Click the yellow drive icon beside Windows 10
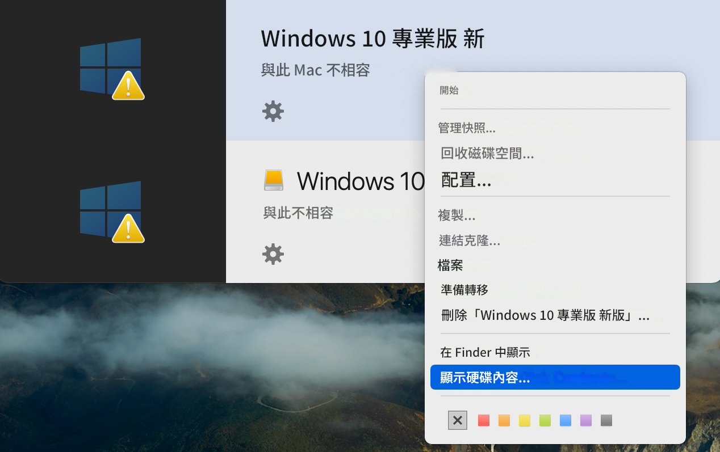The image size is (720, 452). (x=274, y=180)
